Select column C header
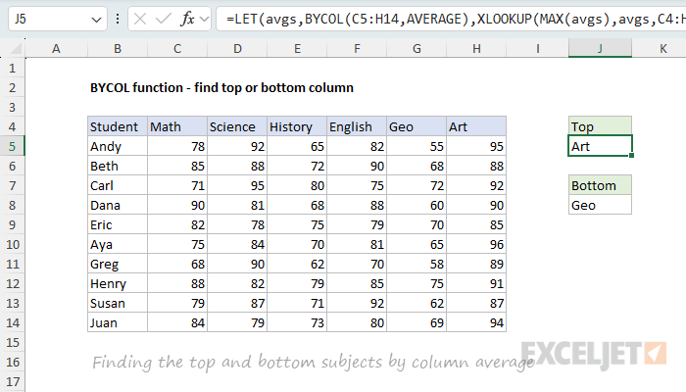This screenshot has width=686, height=392. click(x=177, y=49)
